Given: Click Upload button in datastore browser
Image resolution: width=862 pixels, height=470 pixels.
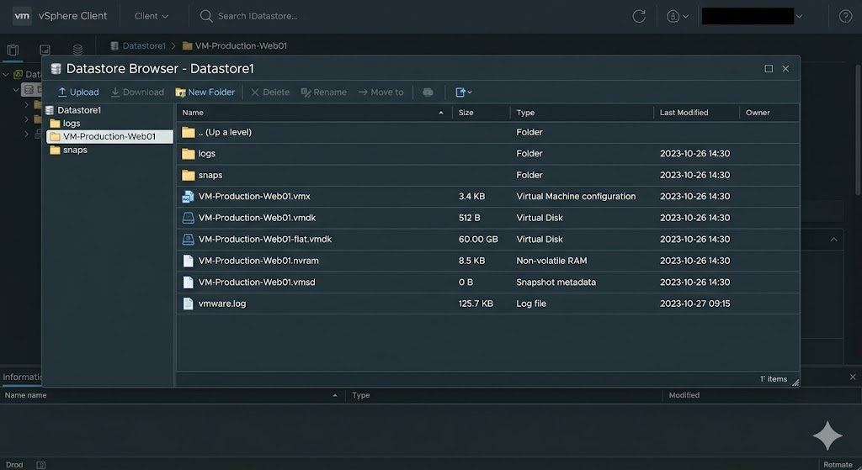Looking at the screenshot, I should (x=78, y=92).
